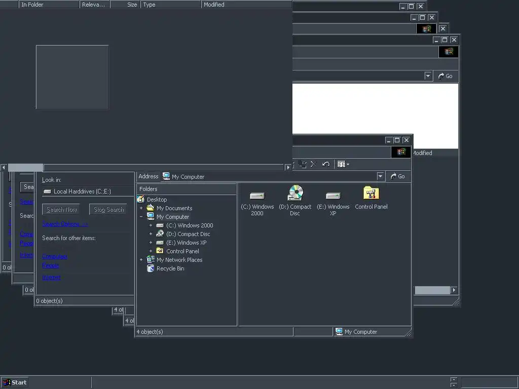Click the Delete (X) toolbar icon
Image resolution: width=519 pixels, height=389 pixels.
(x=314, y=164)
